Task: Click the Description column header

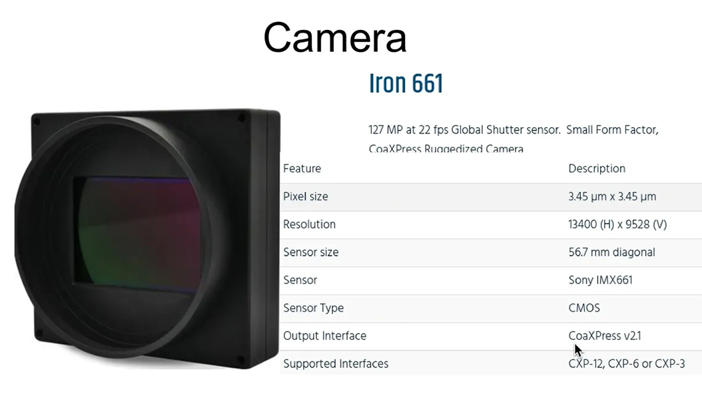Action: [597, 168]
